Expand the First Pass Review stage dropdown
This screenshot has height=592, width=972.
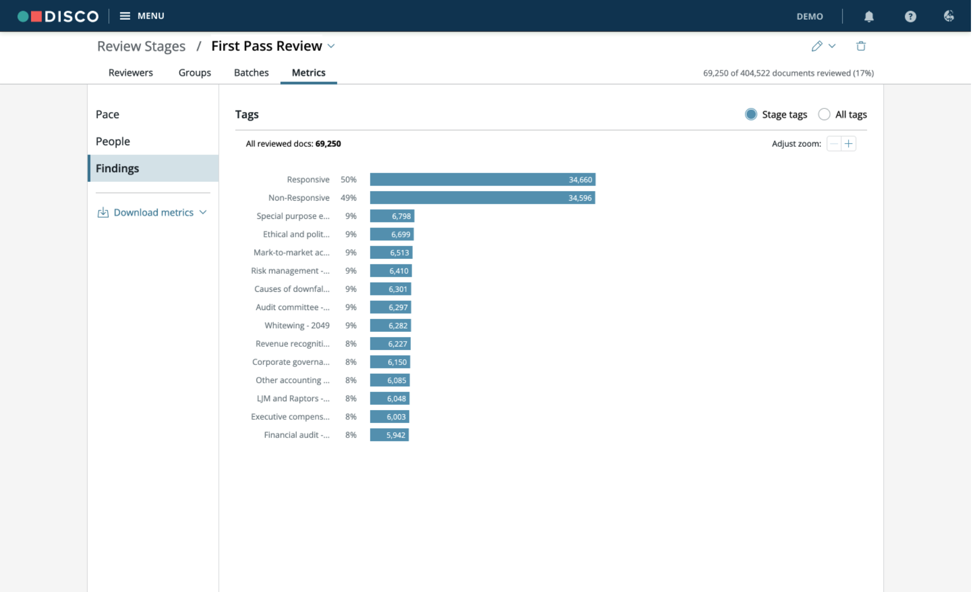coord(331,46)
